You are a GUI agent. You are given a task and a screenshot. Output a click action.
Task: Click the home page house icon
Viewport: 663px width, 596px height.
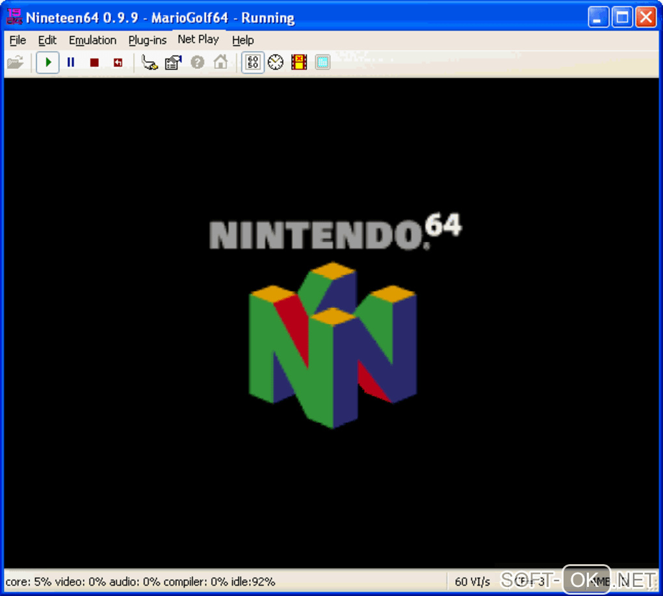click(x=221, y=62)
